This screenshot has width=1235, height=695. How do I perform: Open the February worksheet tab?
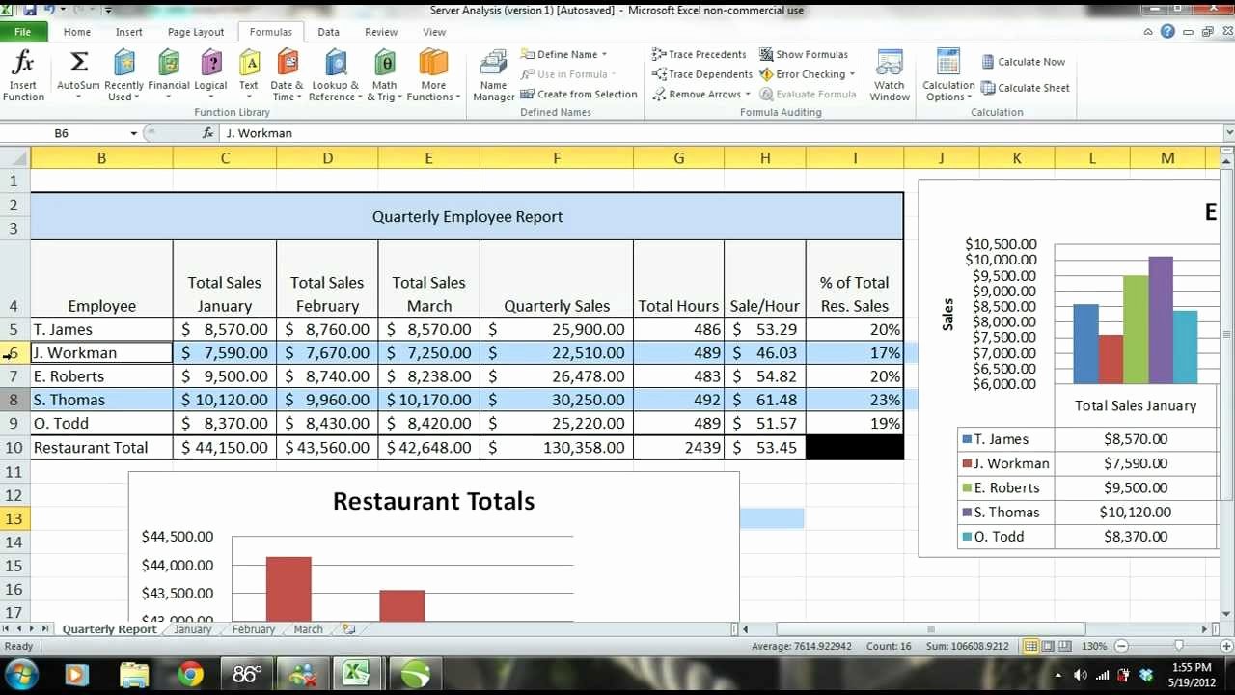(x=253, y=629)
